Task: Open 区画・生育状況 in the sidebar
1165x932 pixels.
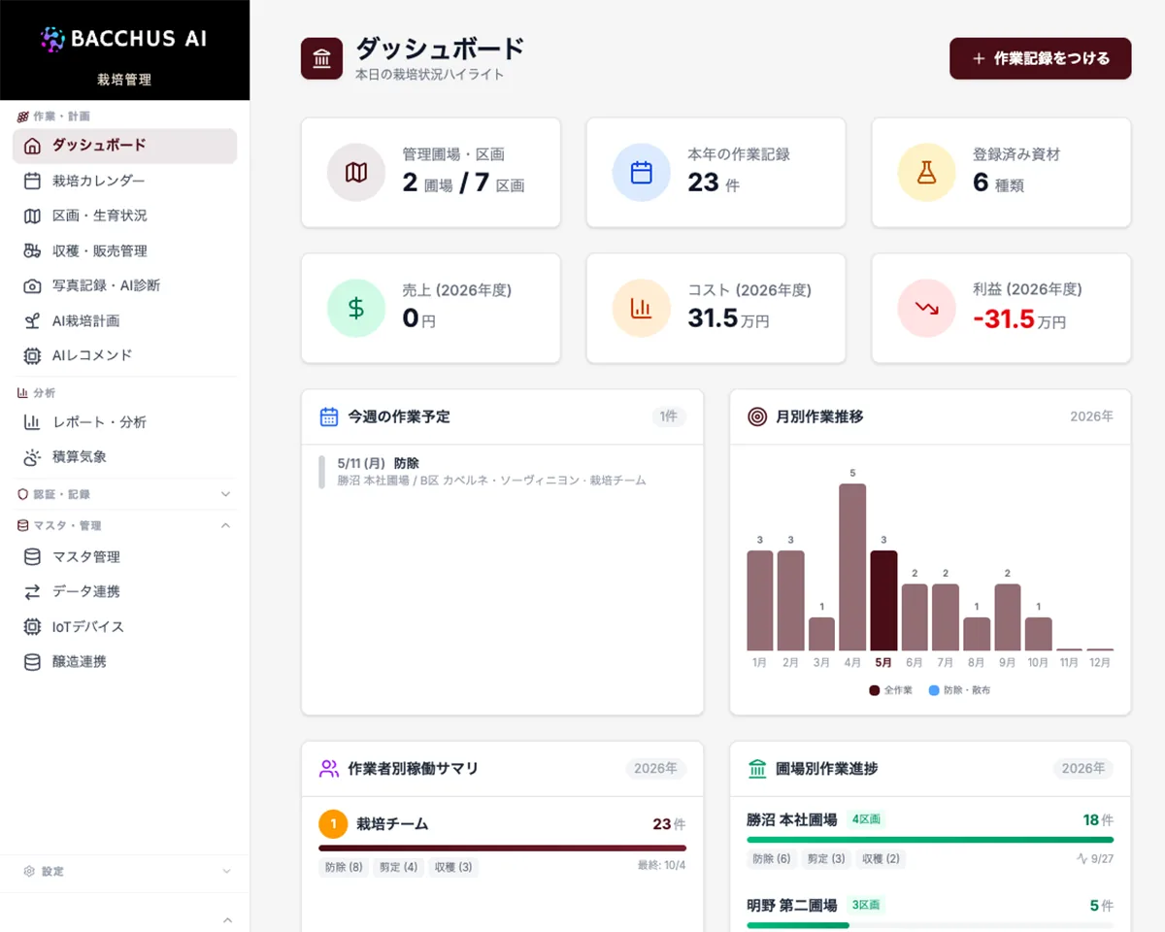Action: pyautogui.click(x=124, y=216)
